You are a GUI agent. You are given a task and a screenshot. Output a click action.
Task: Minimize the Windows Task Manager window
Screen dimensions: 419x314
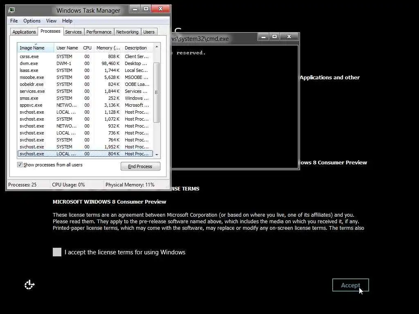[x=135, y=9]
